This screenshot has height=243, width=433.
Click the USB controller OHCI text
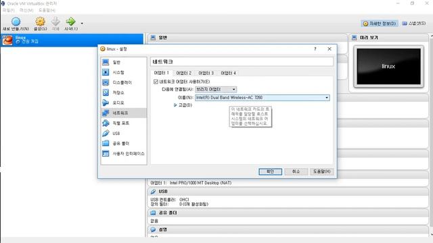(170, 200)
